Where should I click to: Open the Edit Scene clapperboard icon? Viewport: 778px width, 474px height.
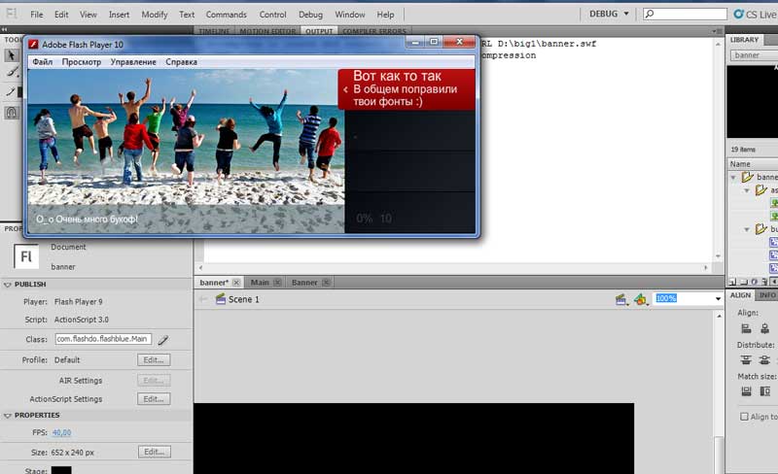pos(620,299)
